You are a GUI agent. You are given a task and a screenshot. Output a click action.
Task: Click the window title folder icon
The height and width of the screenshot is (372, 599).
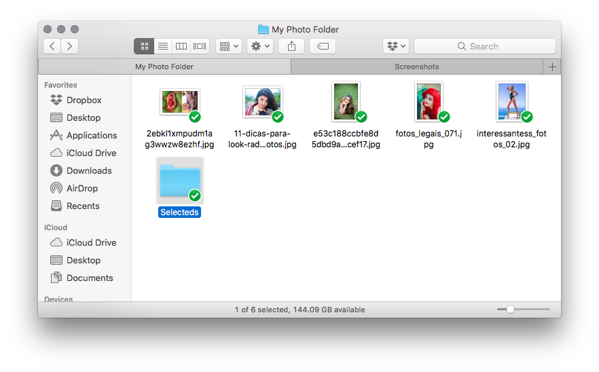264,29
